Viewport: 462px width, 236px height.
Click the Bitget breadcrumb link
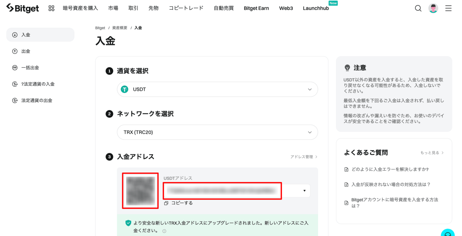100,28
